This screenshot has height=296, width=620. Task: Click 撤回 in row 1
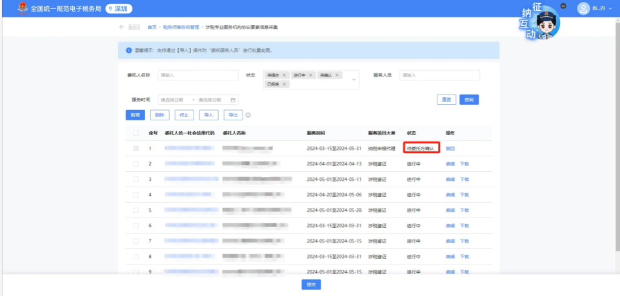[450, 149]
